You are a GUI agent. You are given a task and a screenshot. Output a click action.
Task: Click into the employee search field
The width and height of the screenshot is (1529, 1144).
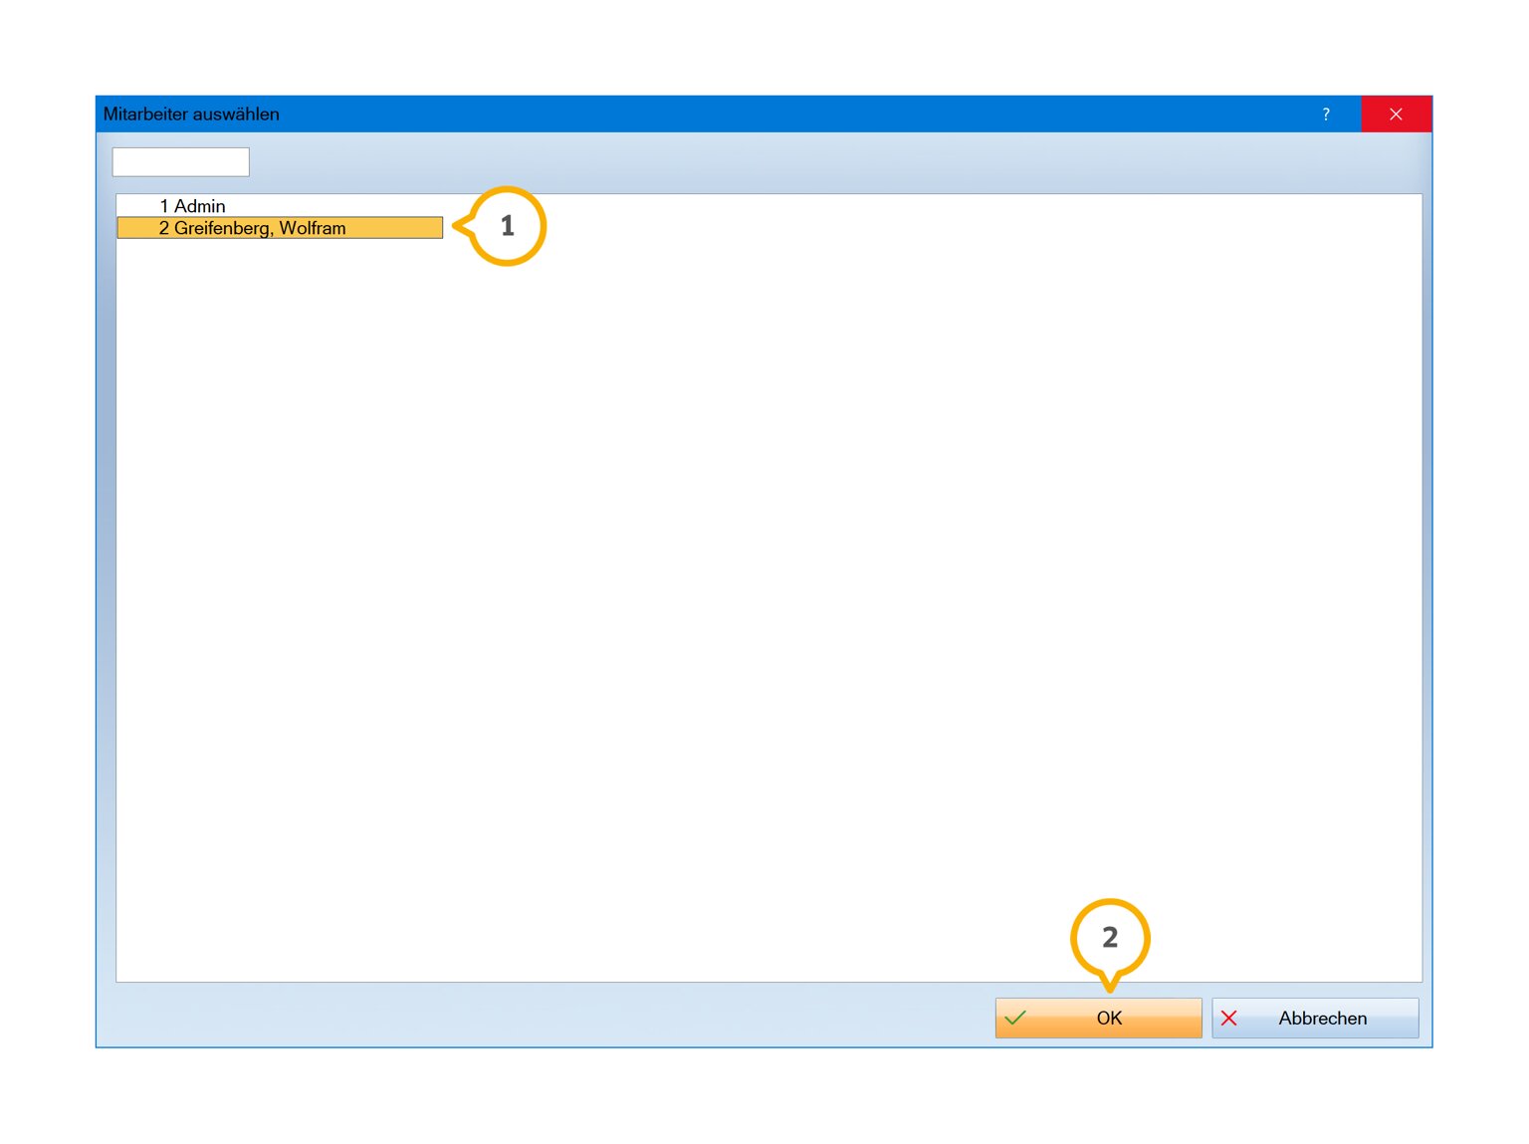tap(180, 162)
